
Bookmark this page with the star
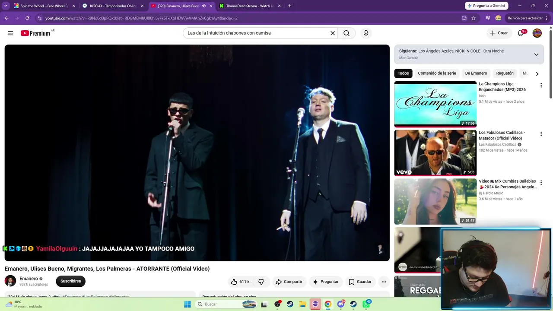[474, 18]
